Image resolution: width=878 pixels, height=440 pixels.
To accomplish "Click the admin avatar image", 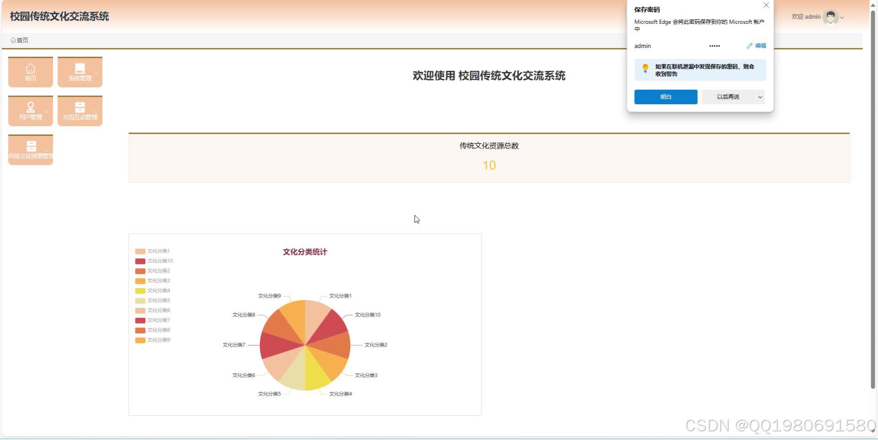I will (x=830, y=17).
